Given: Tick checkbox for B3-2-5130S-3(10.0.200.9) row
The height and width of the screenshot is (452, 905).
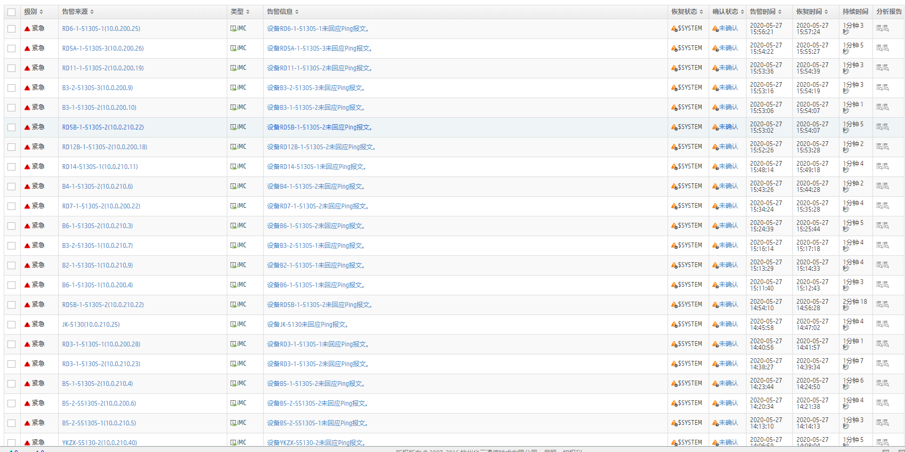Looking at the screenshot, I should tap(11, 88).
